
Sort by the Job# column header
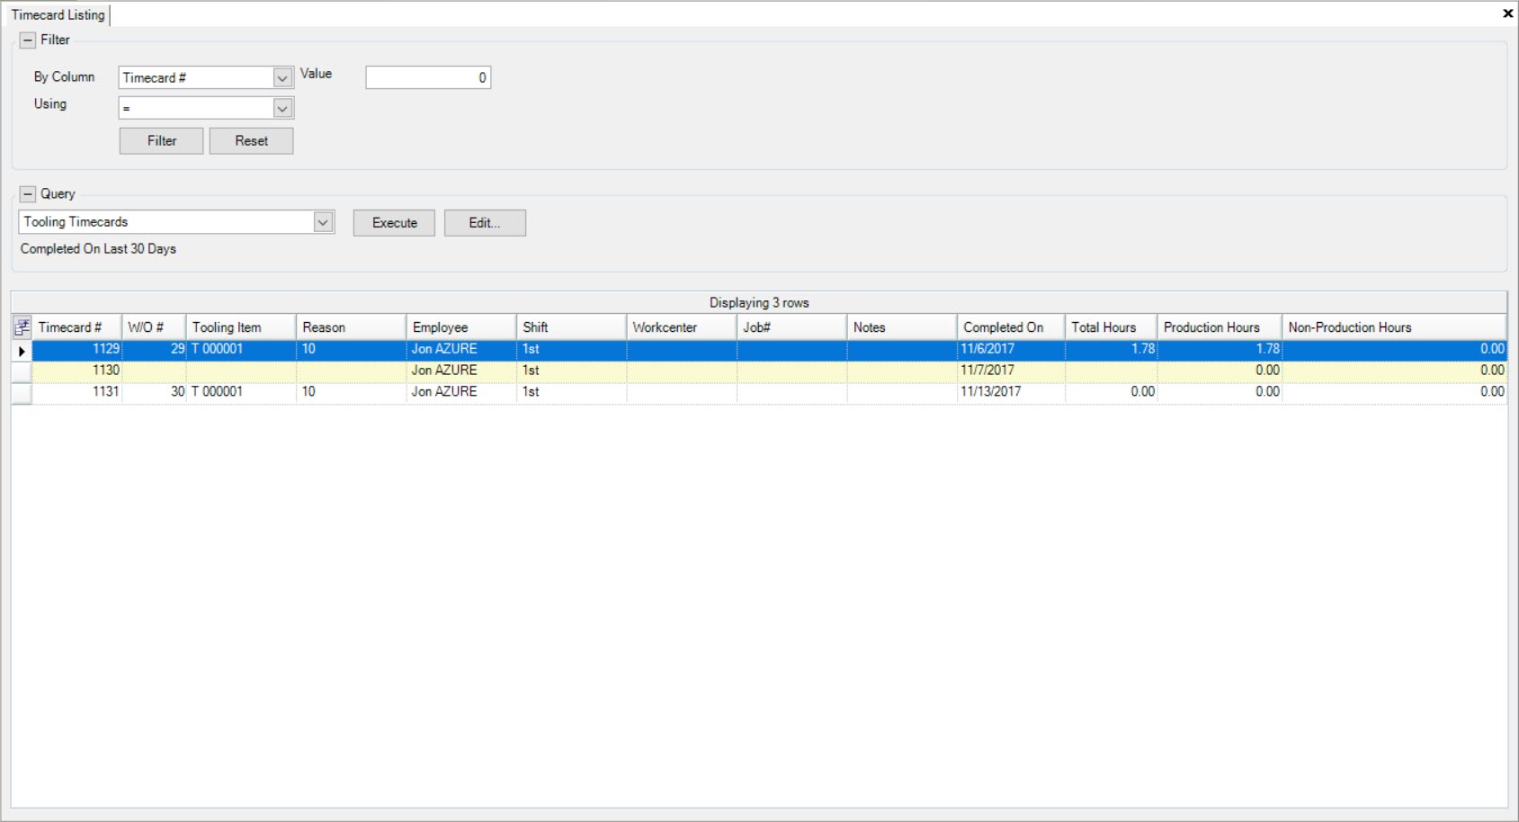[x=791, y=327]
